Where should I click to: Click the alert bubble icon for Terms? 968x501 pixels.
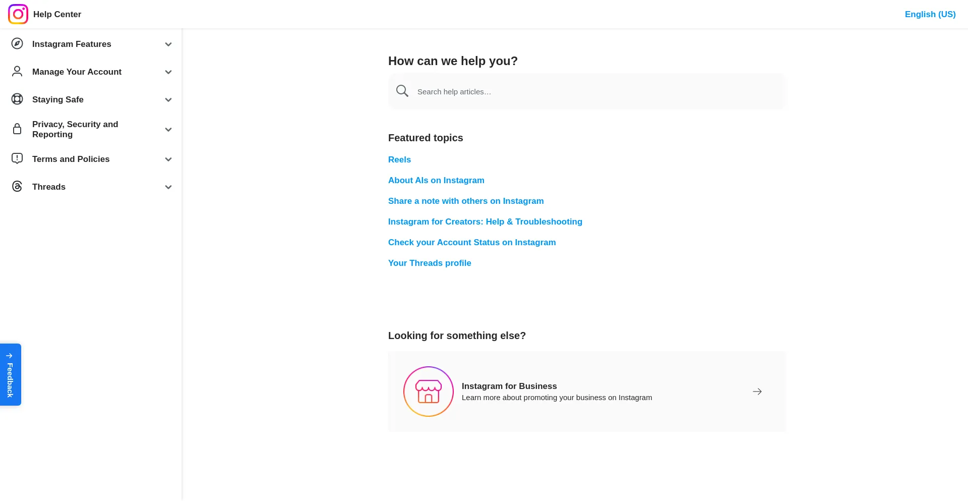[x=17, y=159]
